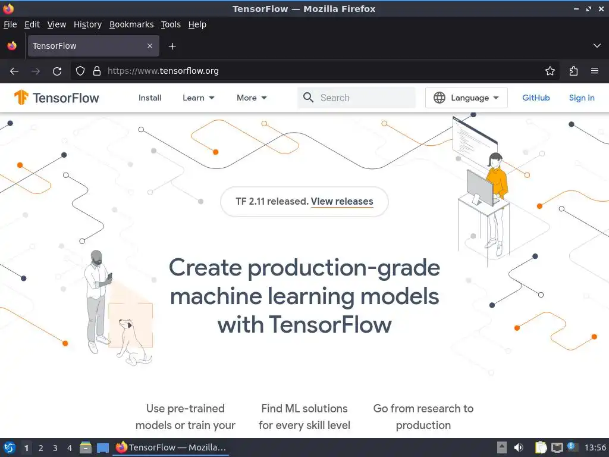The width and height of the screenshot is (609, 457).
Task: Switch to workspace 3
Action: [55, 448]
